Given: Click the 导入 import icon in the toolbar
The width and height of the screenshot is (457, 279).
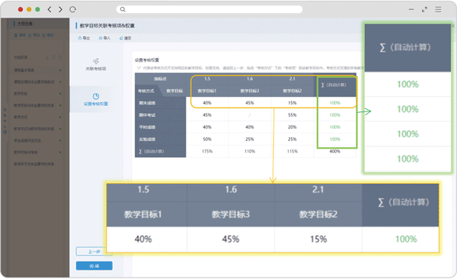Looking at the screenshot, I should click(x=101, y=38).
